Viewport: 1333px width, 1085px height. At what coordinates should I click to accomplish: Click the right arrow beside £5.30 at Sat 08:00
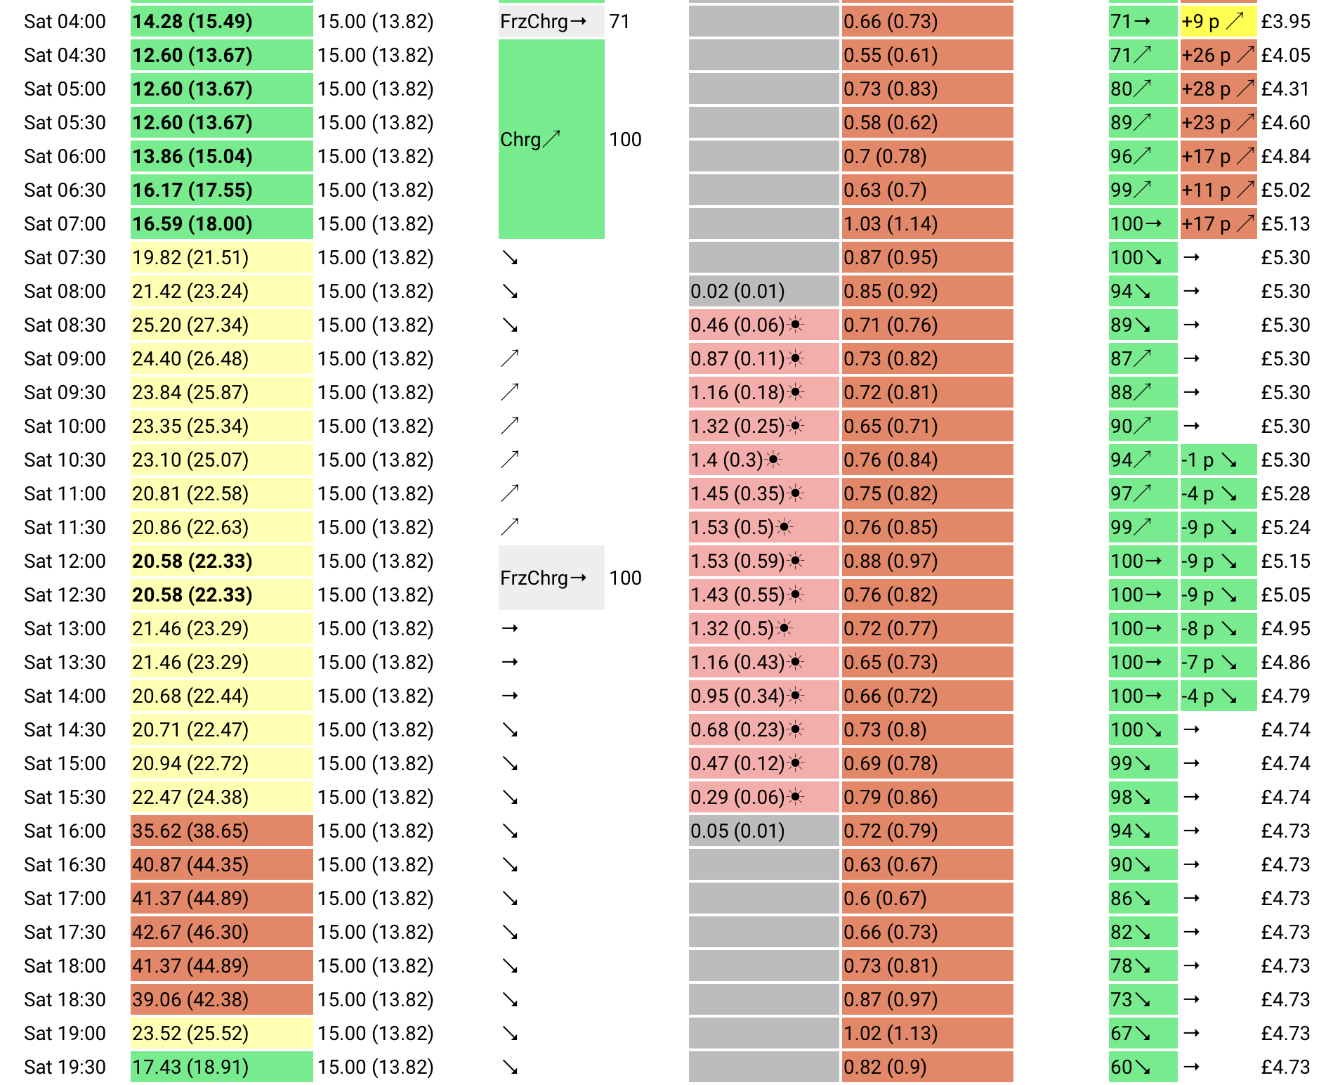point(1191,291)
